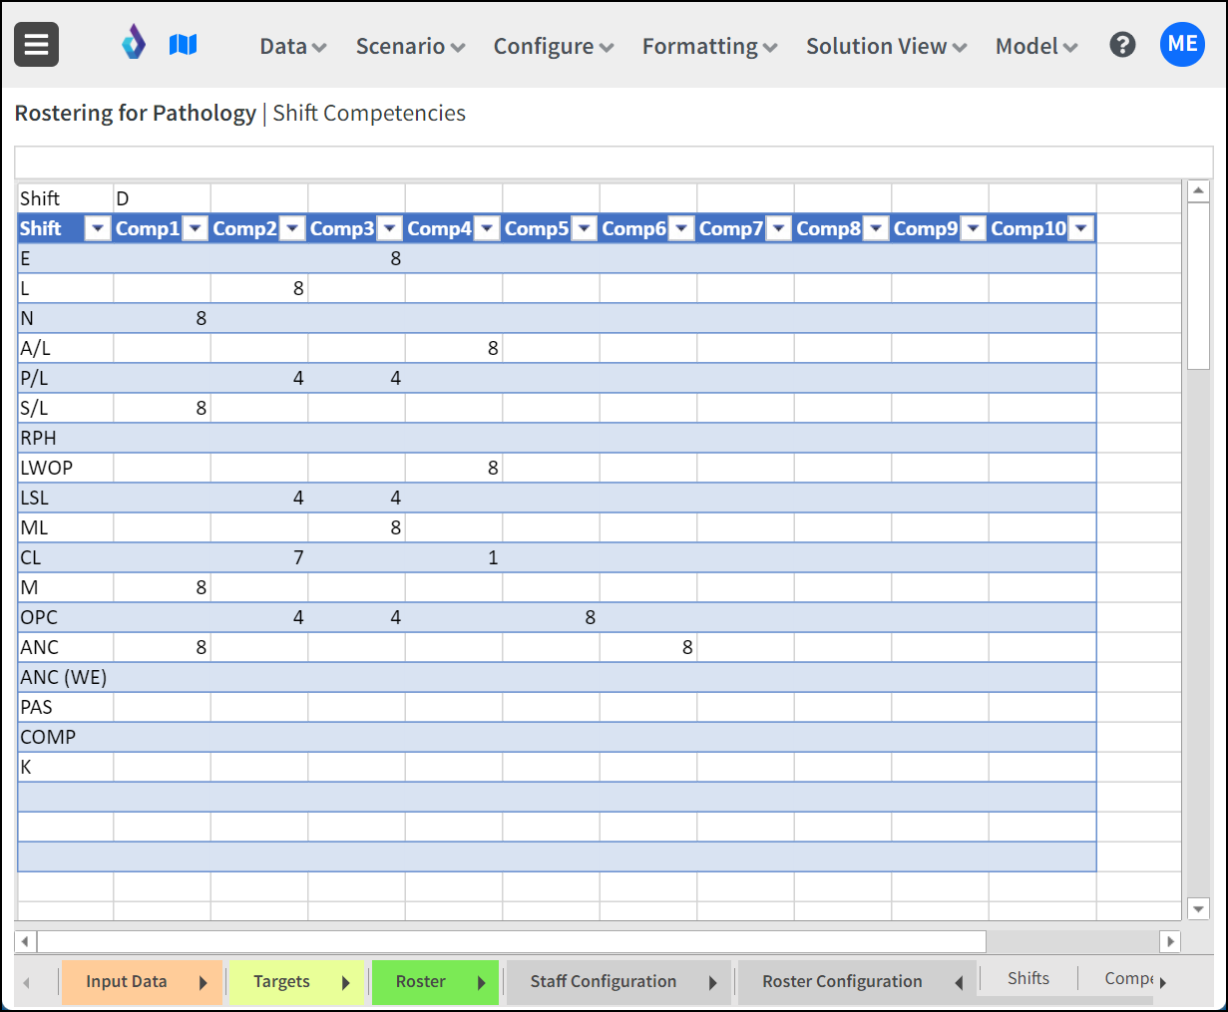This screenshot has height=1012, width=1228.
Task: Expand the Staff Configuration group arrow
Action: click(x=713, y=983)
